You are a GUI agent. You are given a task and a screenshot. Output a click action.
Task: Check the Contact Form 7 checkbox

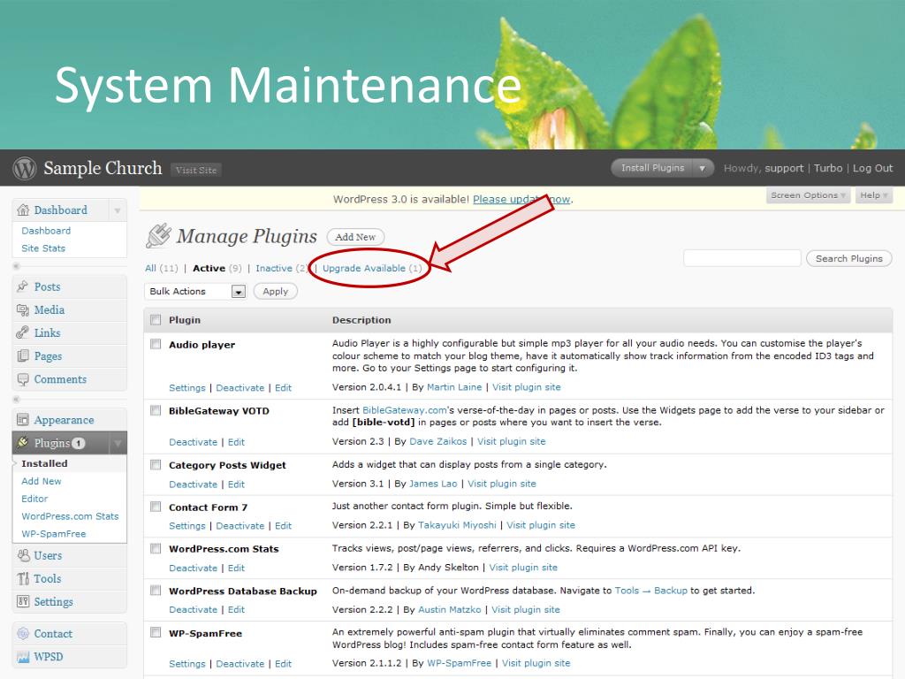click(156, 507)
